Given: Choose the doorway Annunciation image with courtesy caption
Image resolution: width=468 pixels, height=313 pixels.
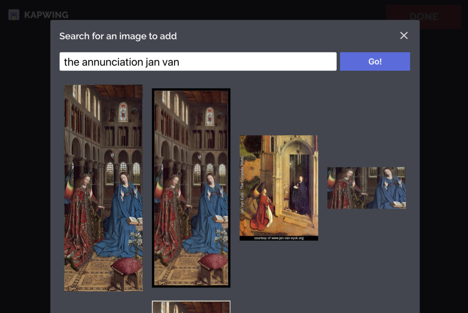Looking at the screenshot, I should click(x=279, y=188).
